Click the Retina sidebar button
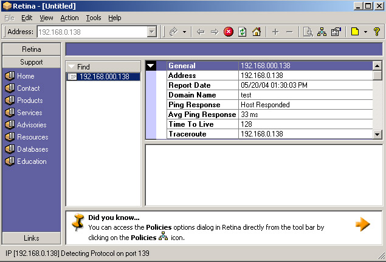Screen dimensions: 386x262 [x=31, y=49]
